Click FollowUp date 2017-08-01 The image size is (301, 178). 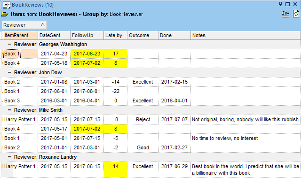pyautogui.click(x=87, y=91)
